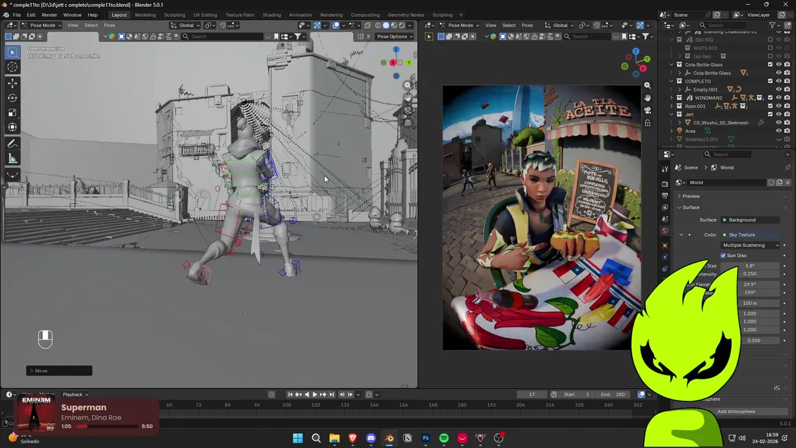
Task: Open Pose Mode dropdown in left viewport
Action: pos(41,26)
